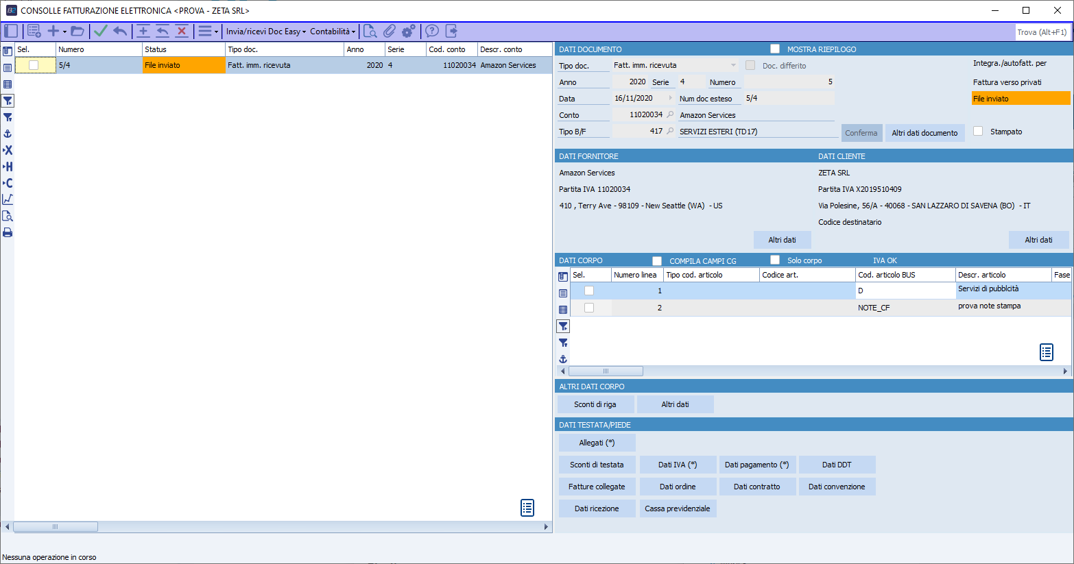Open the Allegati (*) button
1074x564 pixels.
(597, 443)
